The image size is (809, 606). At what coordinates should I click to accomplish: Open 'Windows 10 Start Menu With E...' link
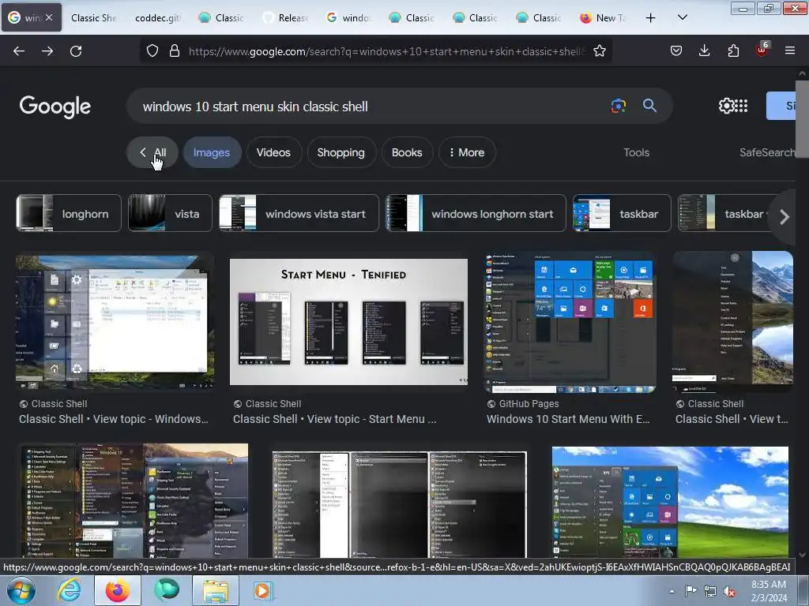[x=568, y=419]
